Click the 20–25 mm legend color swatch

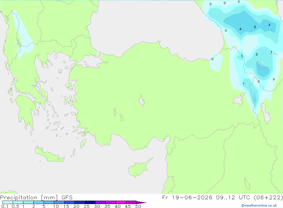(x=80, y=202)
